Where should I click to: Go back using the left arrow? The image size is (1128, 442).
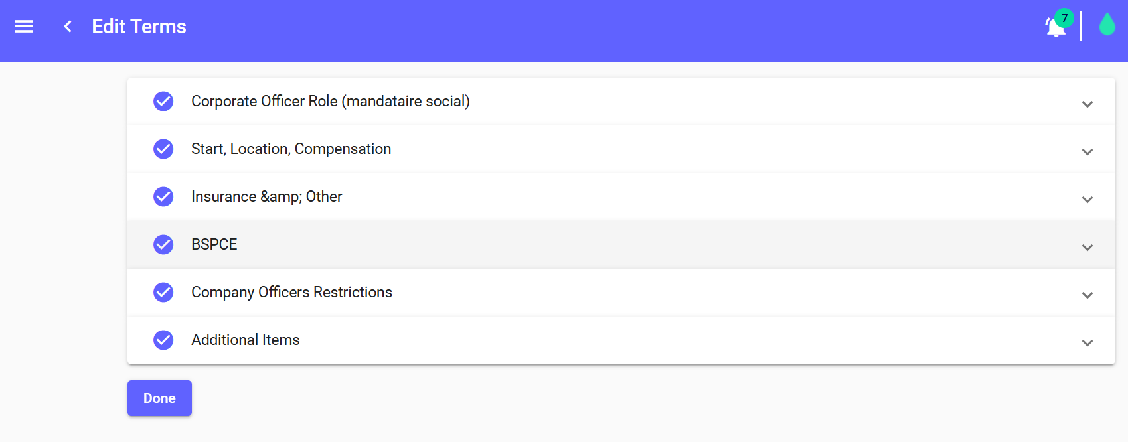pyautogui.click(x=67, y=27)
